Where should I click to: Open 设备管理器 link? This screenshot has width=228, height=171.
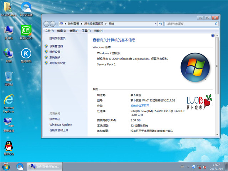tap(56, 46)
